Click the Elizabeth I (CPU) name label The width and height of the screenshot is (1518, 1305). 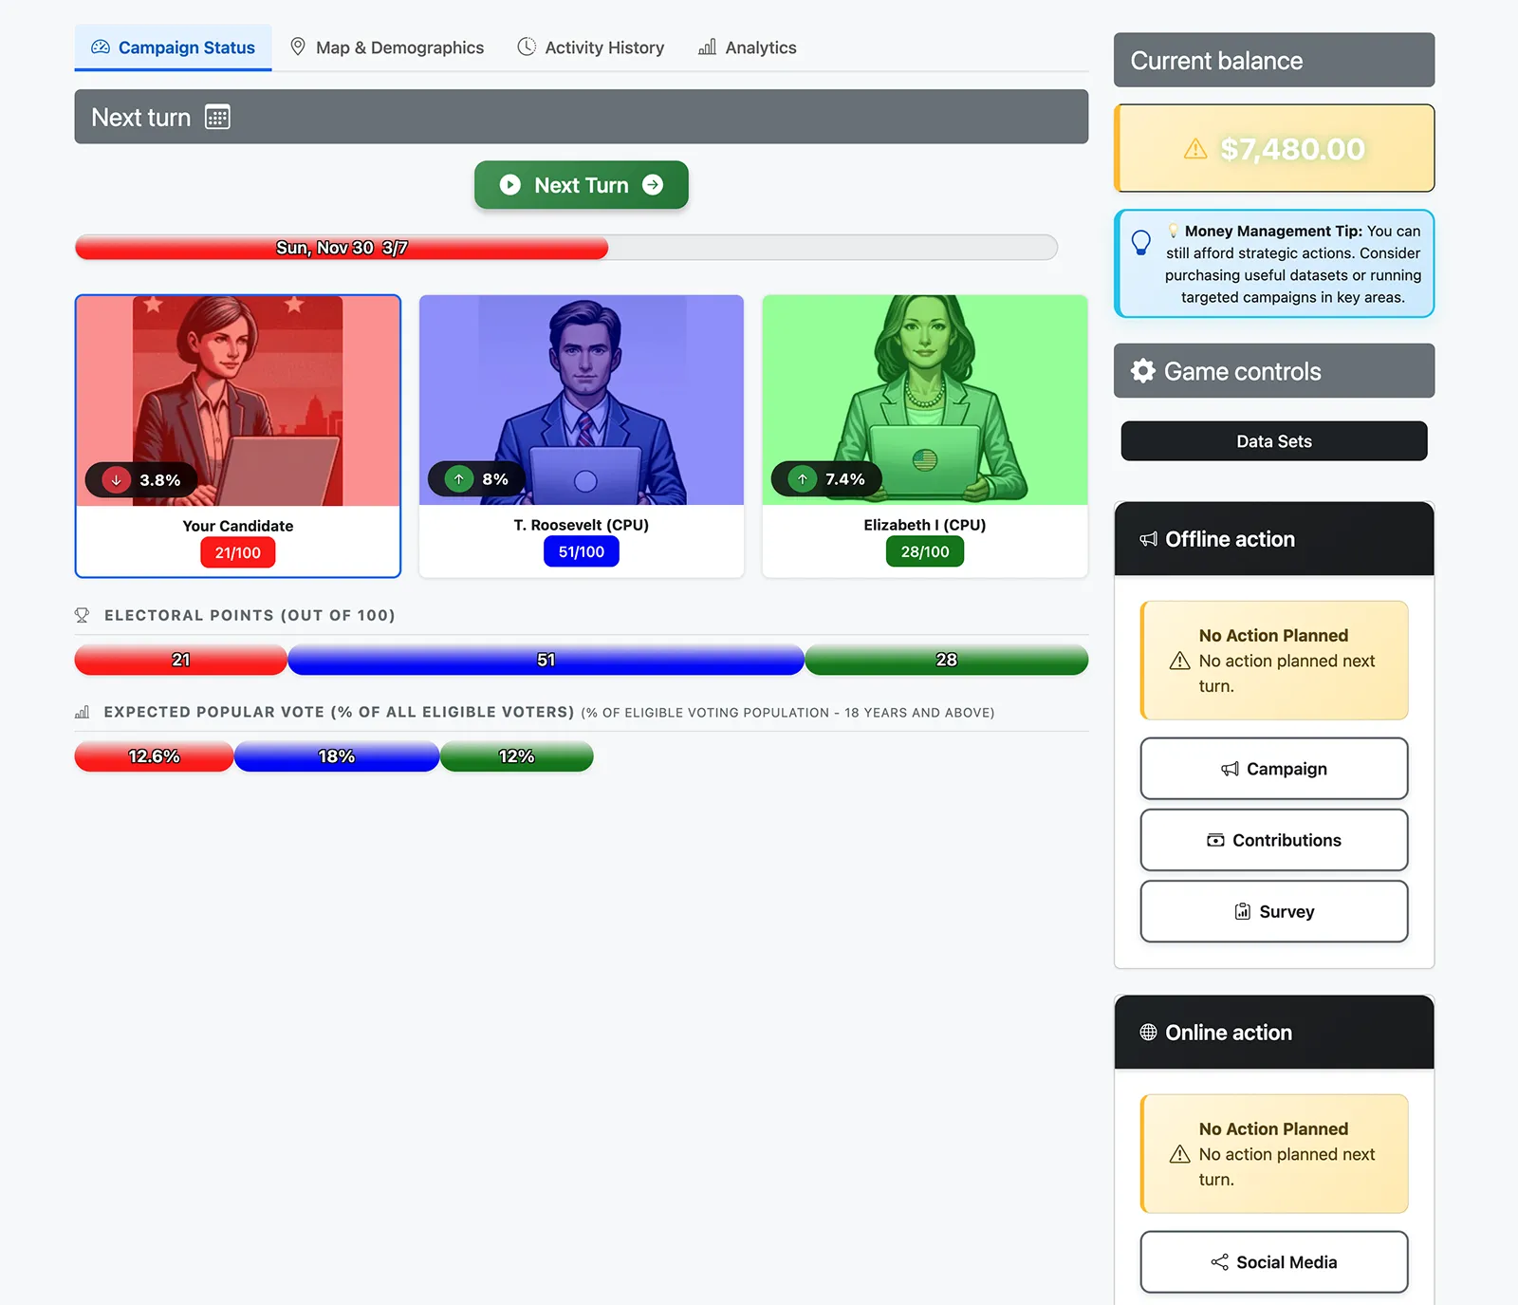pos(925,525)
